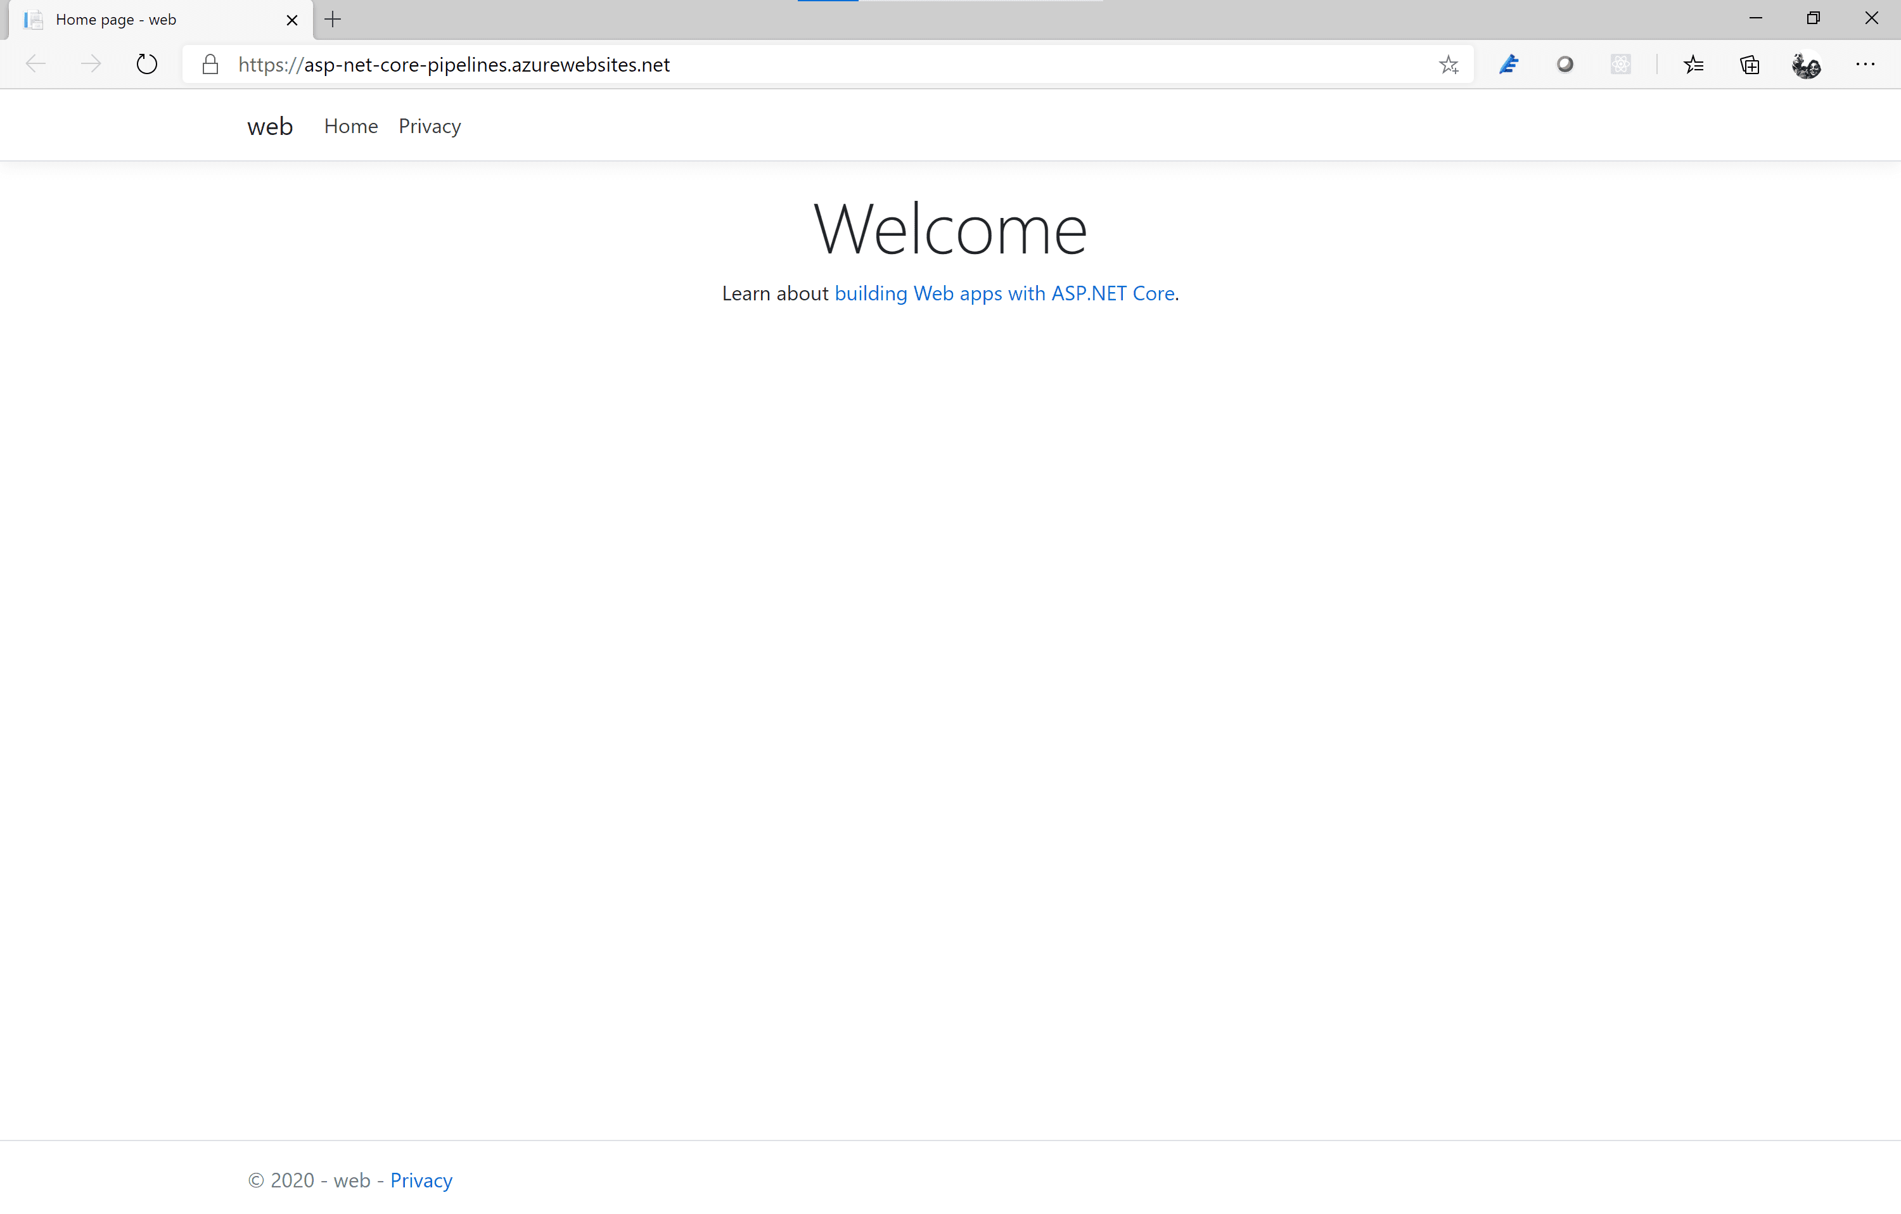The height and width of the screenshot is (1214, 1901).
Task: Open the Favorites list icon
Action: [x=1693, y=64]
